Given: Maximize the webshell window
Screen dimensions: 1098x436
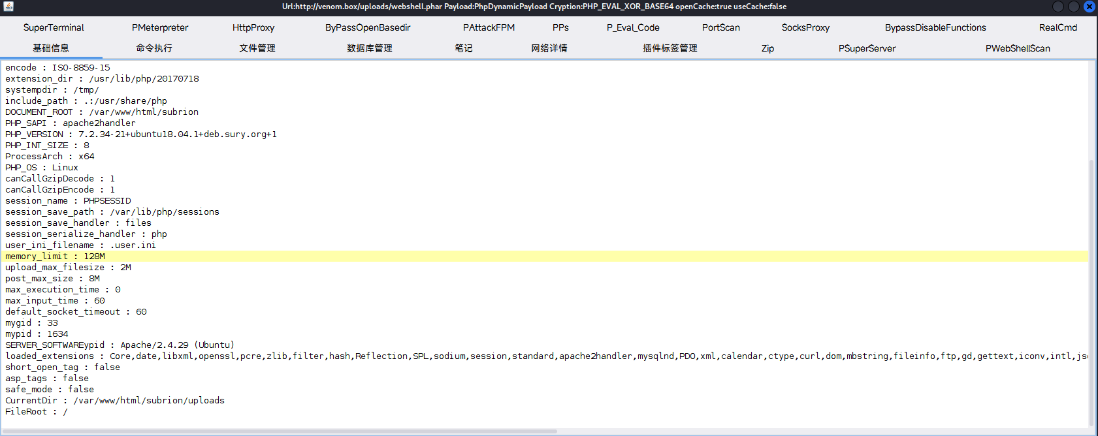Looking at the screenshot, I should coord(1073,7).
